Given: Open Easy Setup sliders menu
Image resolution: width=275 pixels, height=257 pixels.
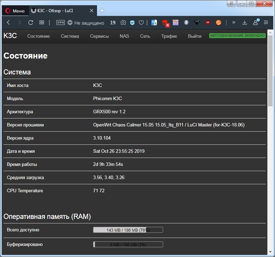Looking at the screenshot, I should click(x=266, y=23).
